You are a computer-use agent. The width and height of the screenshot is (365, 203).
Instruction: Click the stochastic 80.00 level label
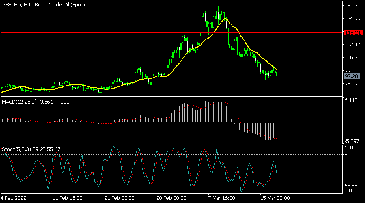coord(351,155)
